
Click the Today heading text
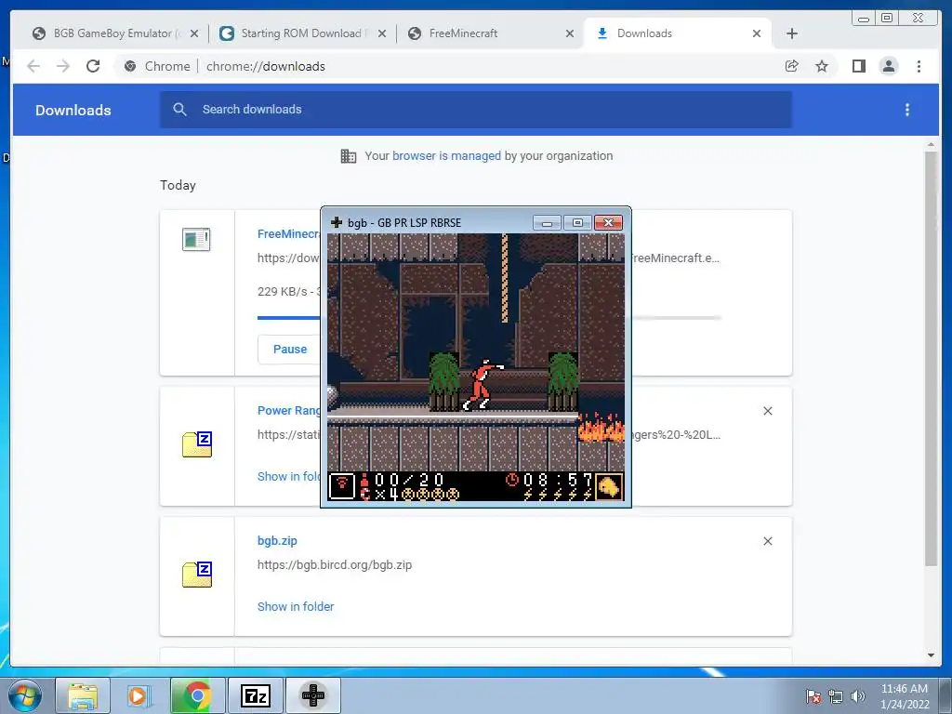click(x=178, y=186)
